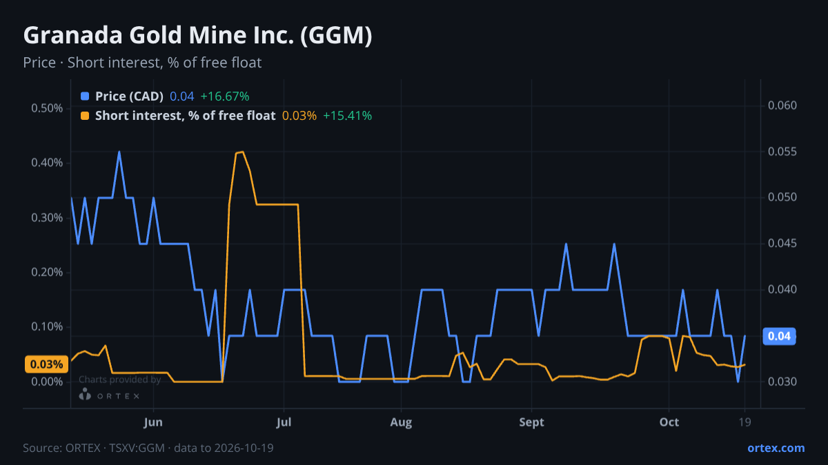
Task: Click the Charts provided by text
Action: click(119, 380)
